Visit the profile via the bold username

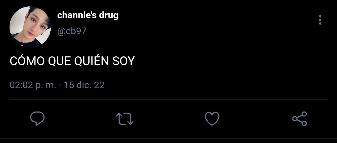[x=88, y=16]
